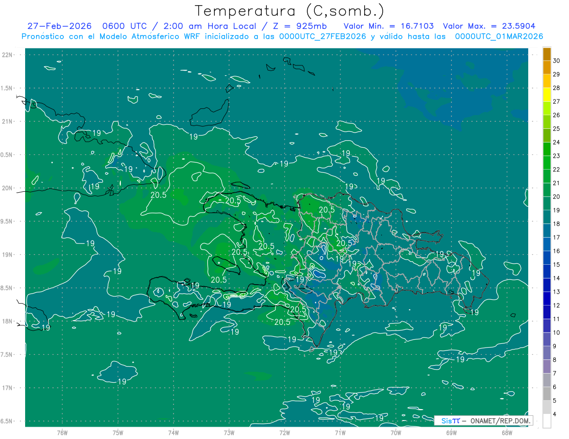569x439 pixels.
Task: Click the colorbar label "22"
Action: 556,170
